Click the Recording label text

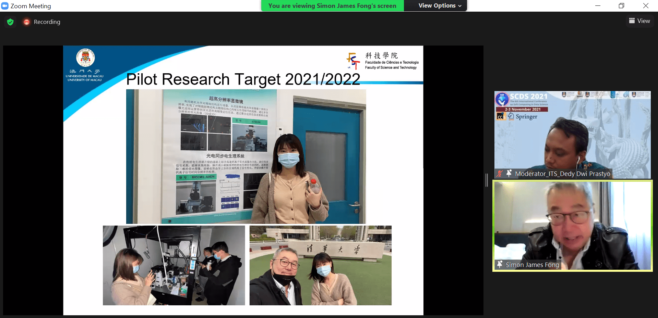tap(47, 22)
